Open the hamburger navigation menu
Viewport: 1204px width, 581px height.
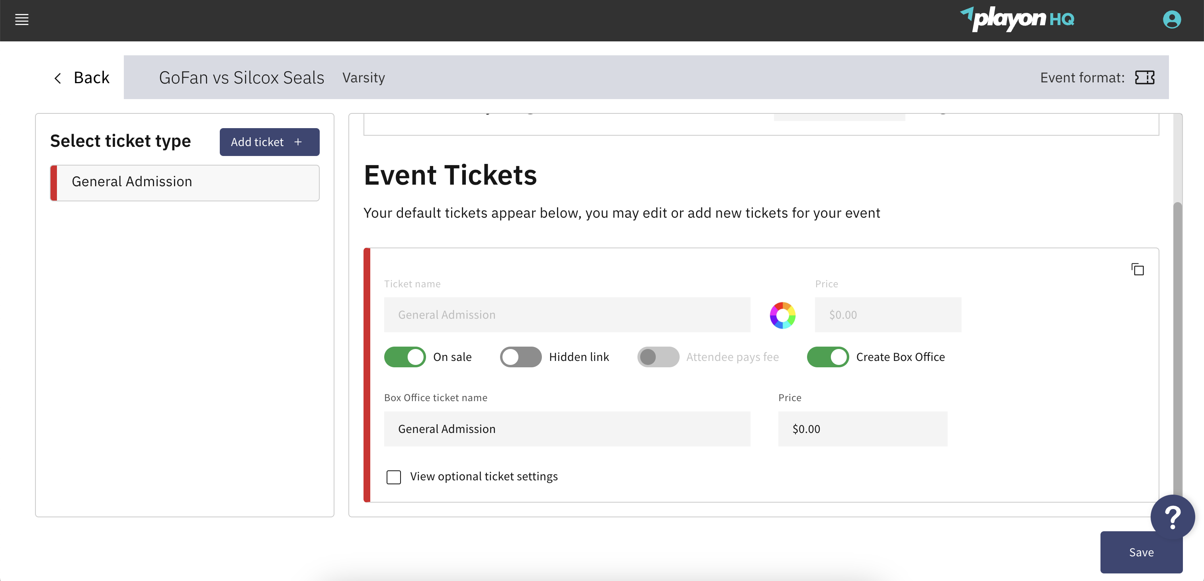tap(21, 19)
